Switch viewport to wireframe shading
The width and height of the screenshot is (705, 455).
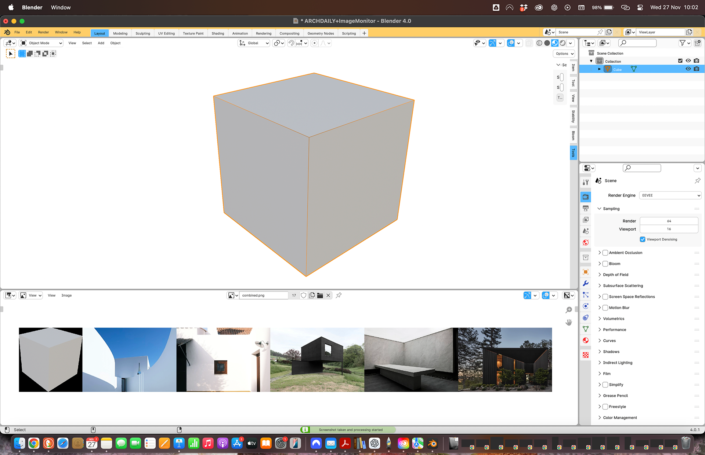(x=539, y=43)
